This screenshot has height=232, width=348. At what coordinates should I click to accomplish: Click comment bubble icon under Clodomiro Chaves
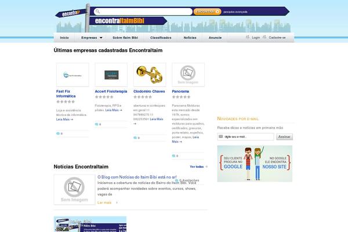pos(135,138)
